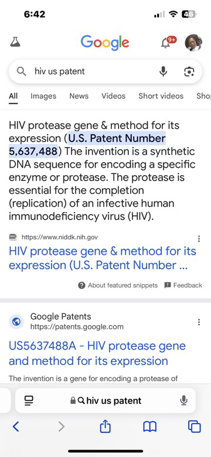Switch to the News tab
This screenshot has height=457, width=211.
coord(79,96)
